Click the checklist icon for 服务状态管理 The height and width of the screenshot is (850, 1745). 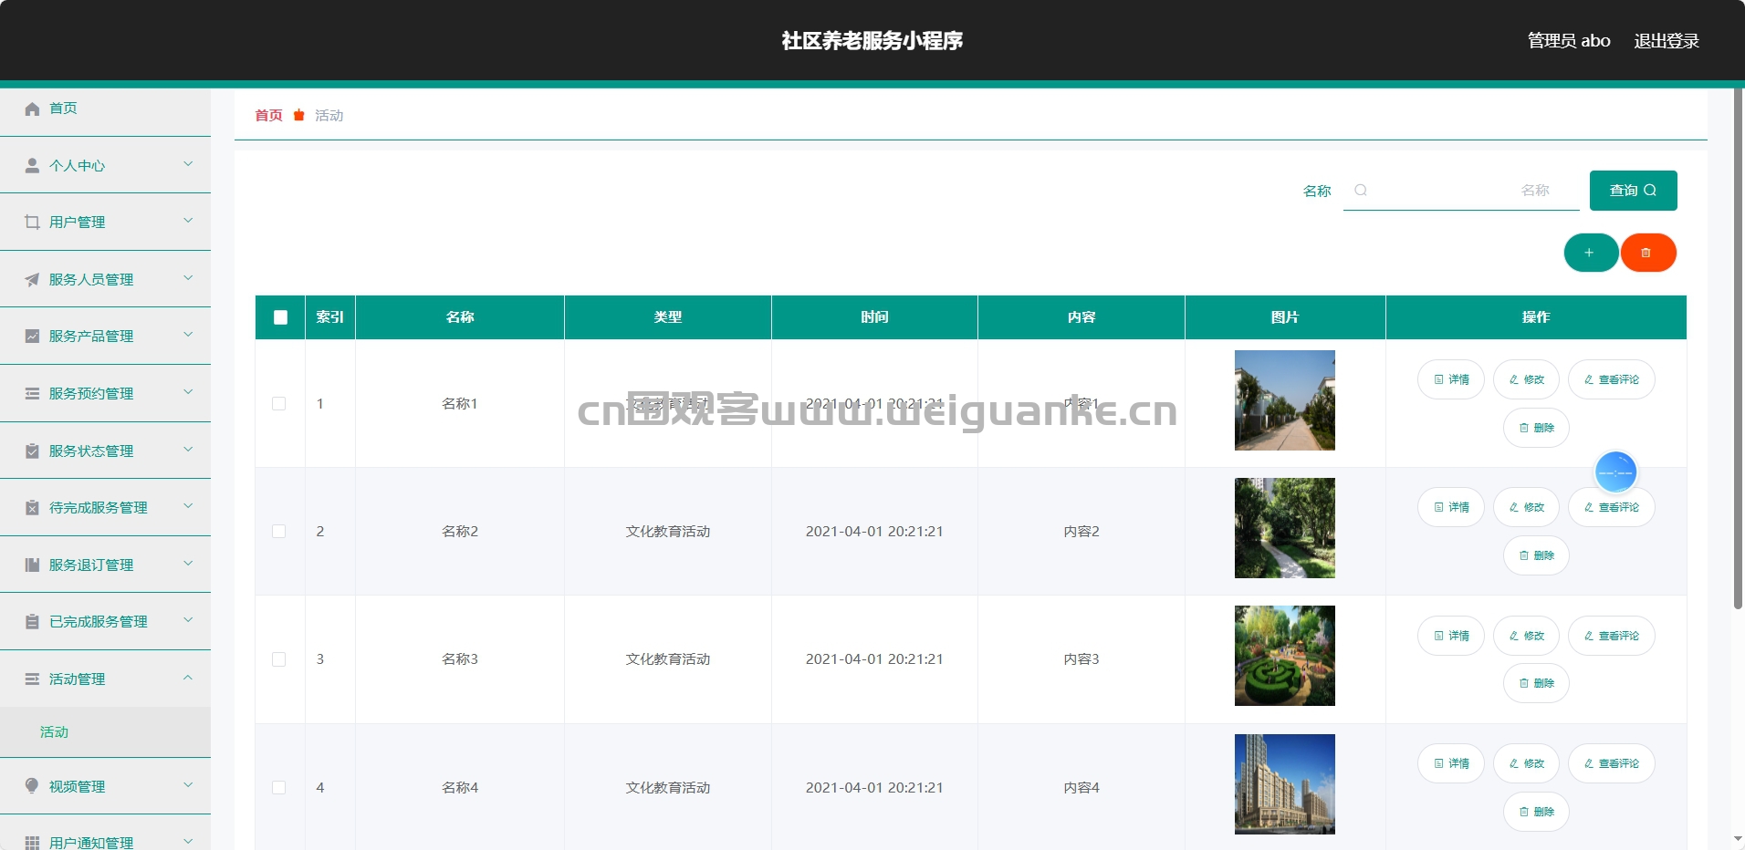click(32, 451)
